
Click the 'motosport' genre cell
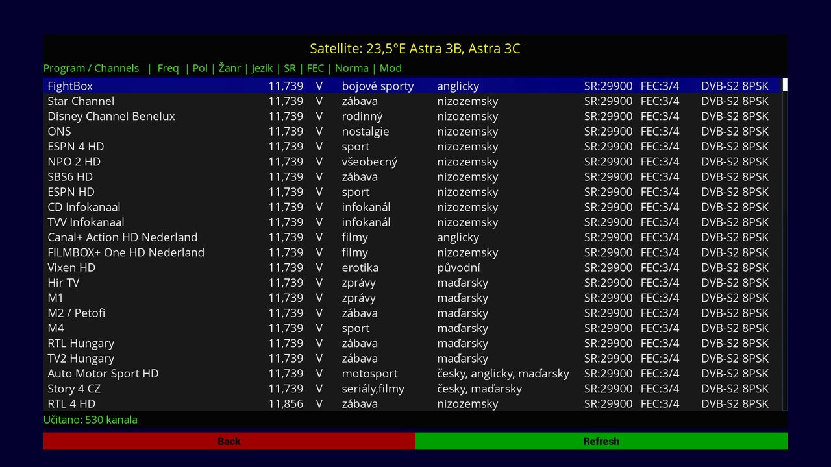coord(370,374)
